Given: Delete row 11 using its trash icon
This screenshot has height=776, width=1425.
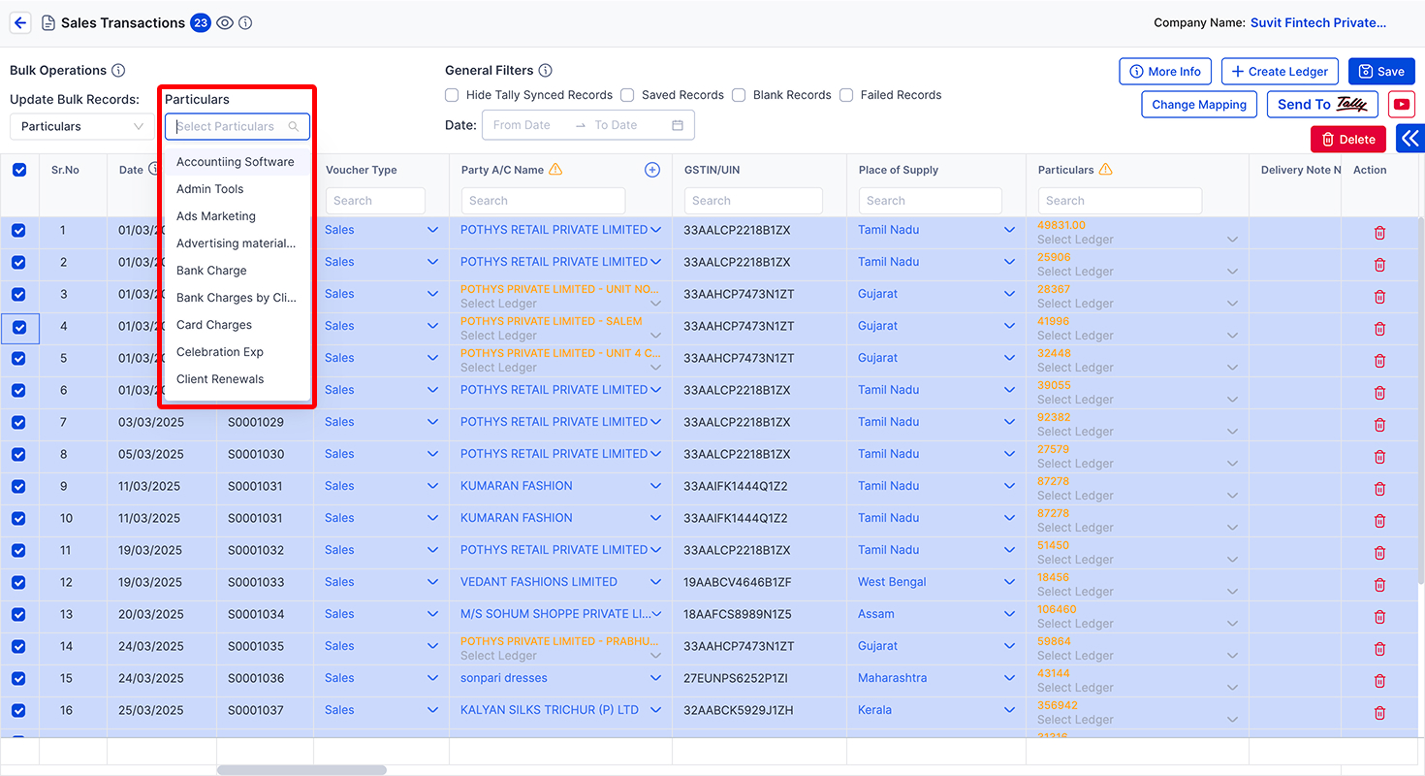Looking at the screenshot, I should (1379, 553).
